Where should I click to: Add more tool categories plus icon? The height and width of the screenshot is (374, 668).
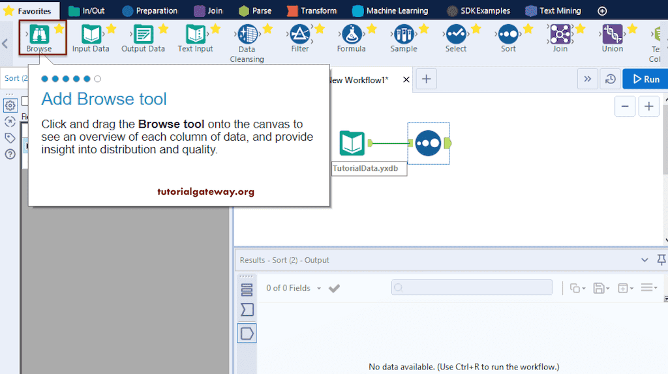pyautogui.click(x=602, y=11)
